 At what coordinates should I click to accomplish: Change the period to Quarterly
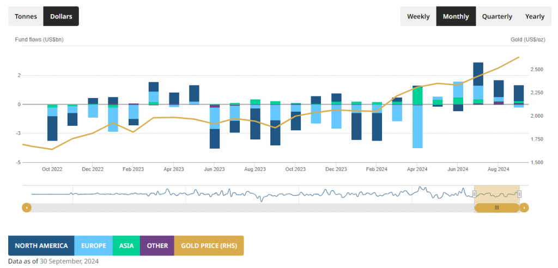497,16
